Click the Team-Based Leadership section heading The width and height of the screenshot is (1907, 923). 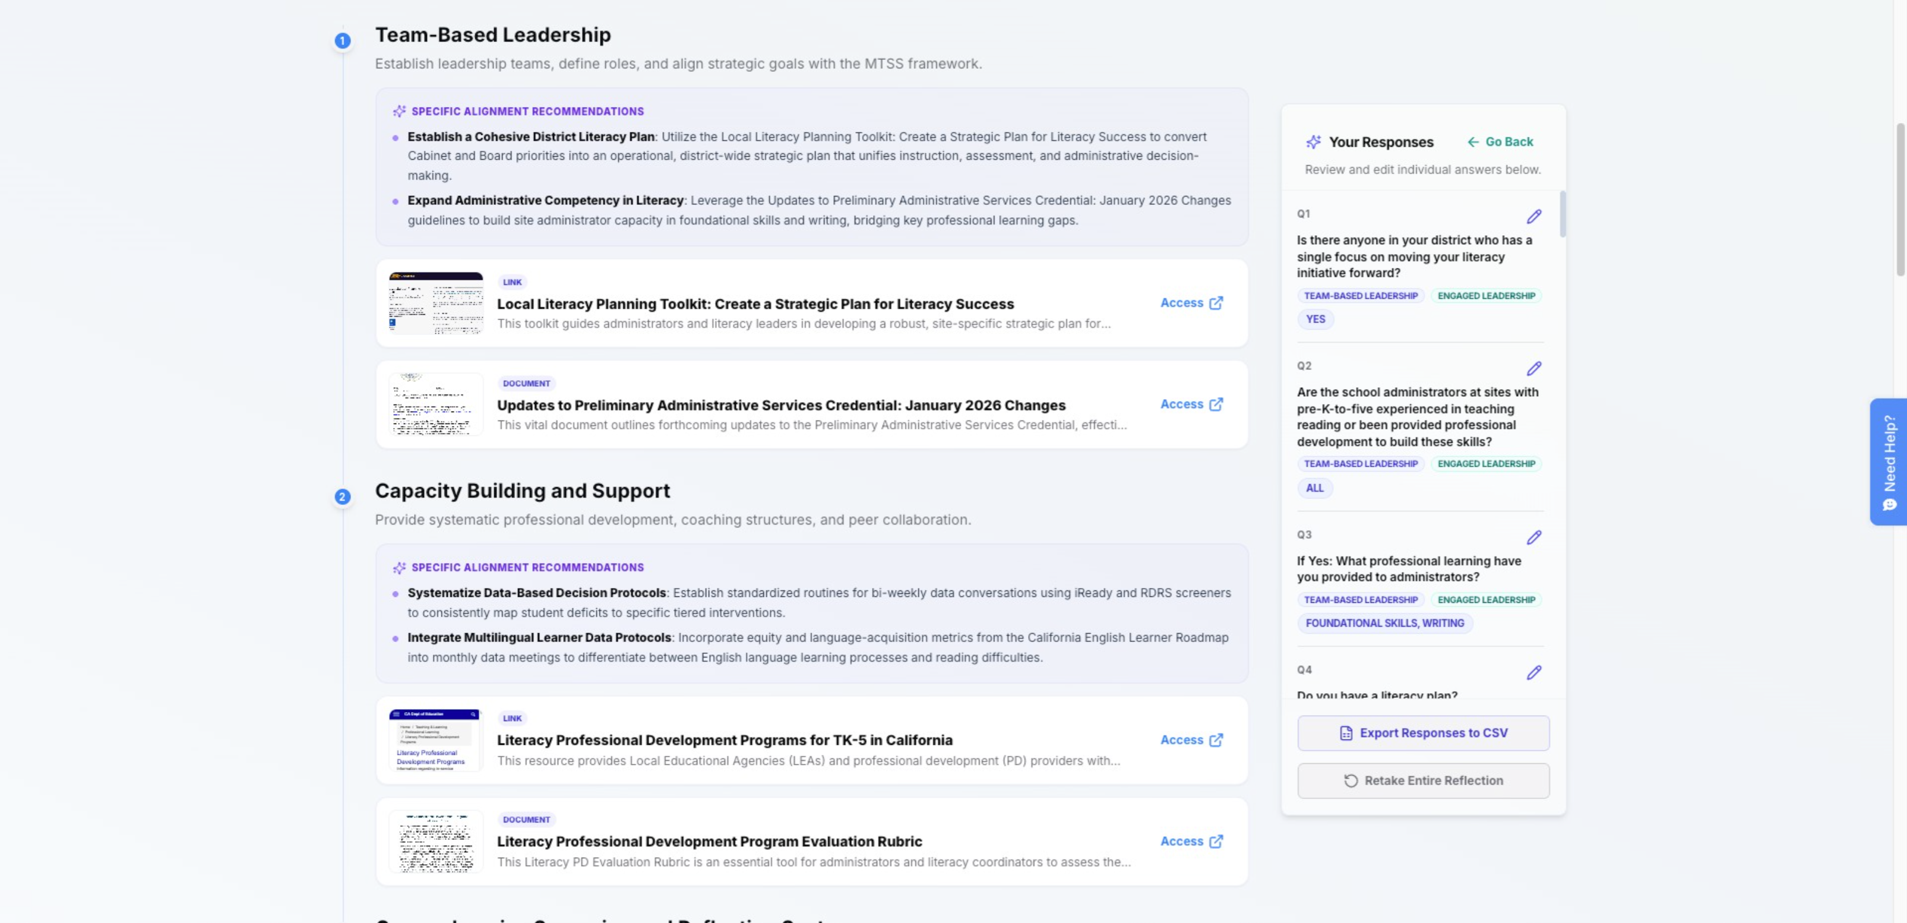[x=493, y=35]
